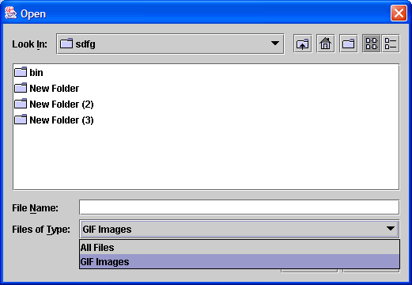
Task: Go to the Home directory icon
Action: pyautogui.click(x=326, y=44)
